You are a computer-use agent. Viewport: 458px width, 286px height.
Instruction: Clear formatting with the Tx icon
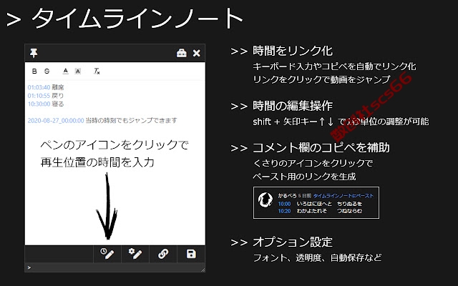[97, 71]
